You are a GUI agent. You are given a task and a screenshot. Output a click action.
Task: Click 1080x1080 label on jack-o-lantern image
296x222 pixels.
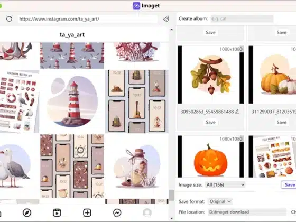pyautogui.click(x=231, y=139)
